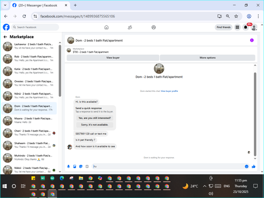This screenshot has width=264, height=198.
Task: Click Dom's large profile picture in the chat
Action: (159, 69)
